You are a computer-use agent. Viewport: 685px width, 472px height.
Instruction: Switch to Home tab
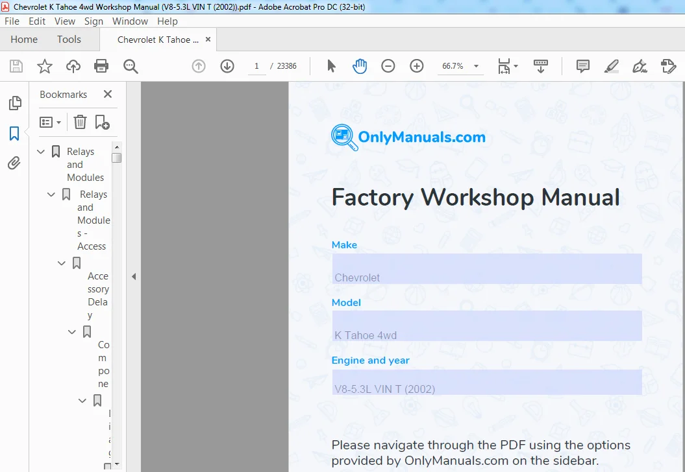(24, 40)
